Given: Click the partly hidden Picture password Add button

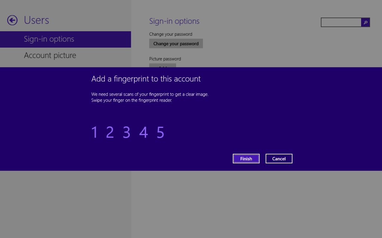Looking at the screenshot, I should (162, 65).
